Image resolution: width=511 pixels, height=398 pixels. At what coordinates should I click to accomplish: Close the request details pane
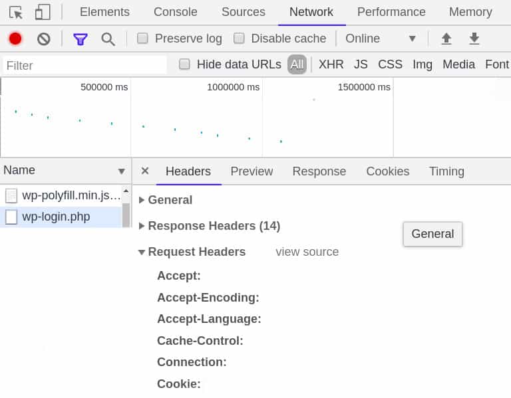[145, 171]
